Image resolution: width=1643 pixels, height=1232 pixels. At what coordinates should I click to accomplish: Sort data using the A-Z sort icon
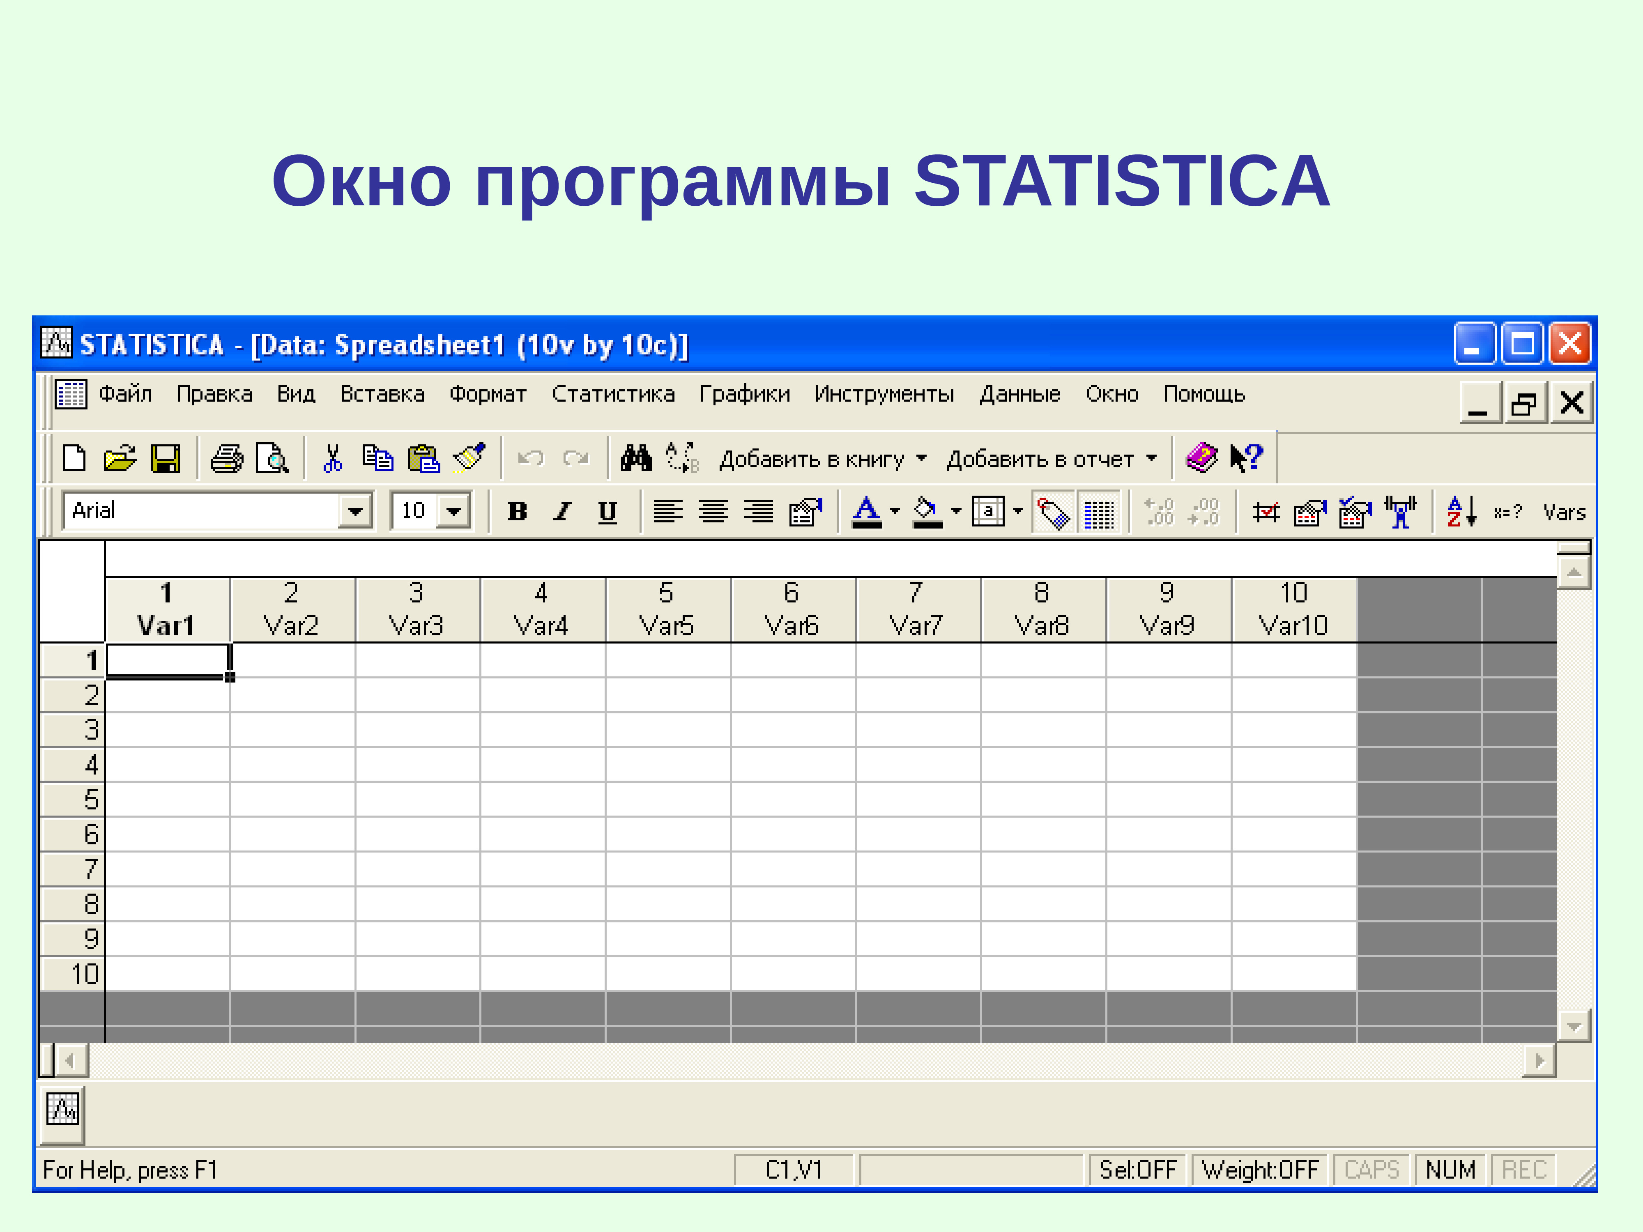[x=1462, y=511]
